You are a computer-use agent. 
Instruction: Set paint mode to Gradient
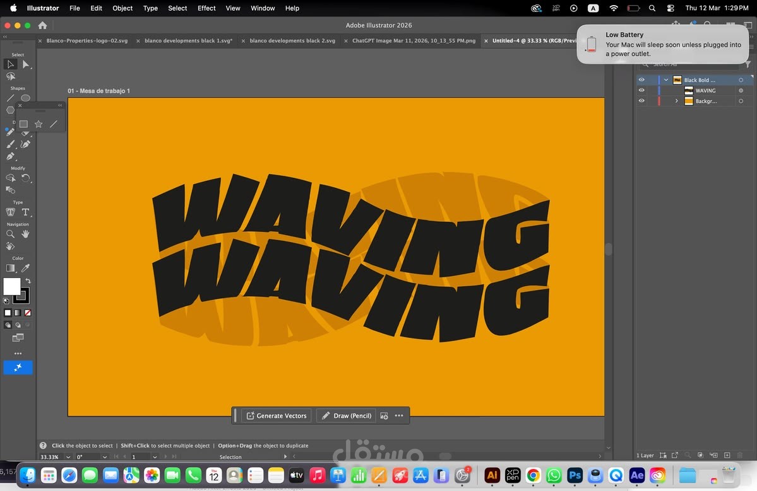pos(18,313)
